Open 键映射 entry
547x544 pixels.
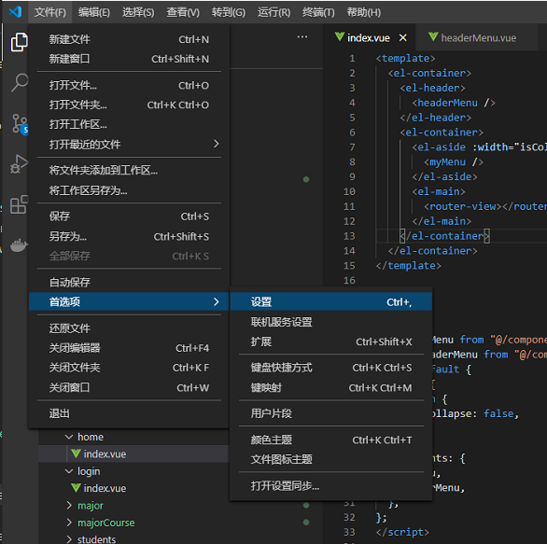(330, 388)
